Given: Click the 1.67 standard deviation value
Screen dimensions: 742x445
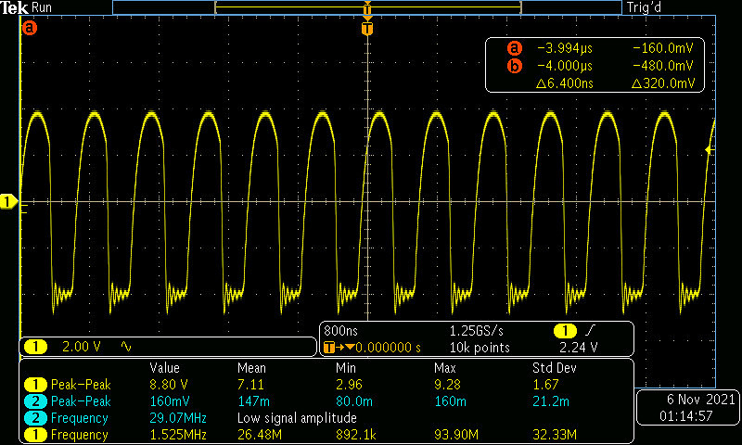Looking at the screenshot, I should [x=545, y=385].
